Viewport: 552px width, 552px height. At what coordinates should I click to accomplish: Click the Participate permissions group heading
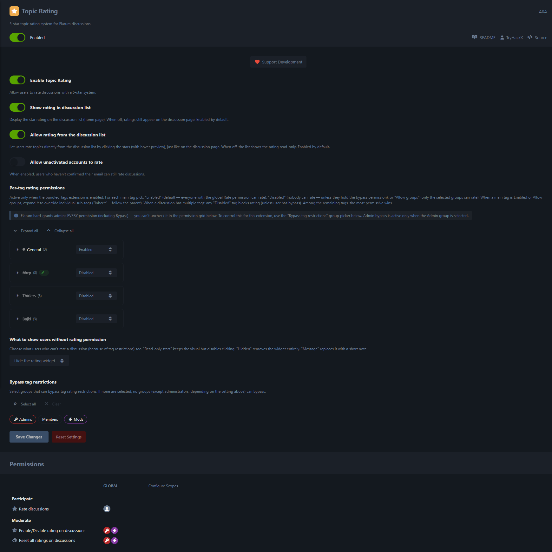point(22,499)
